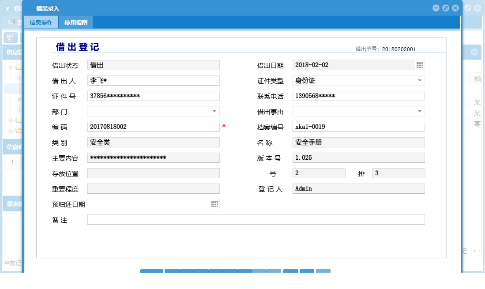This screenshot has height=289, width=485.
Task: Click the 存放位置 label
Action: (x=65, y=174)
